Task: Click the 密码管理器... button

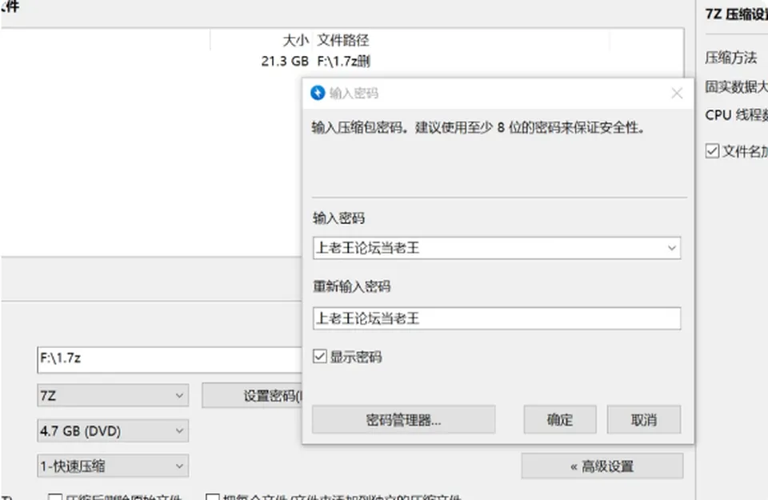Action: [x=403, y=420]
